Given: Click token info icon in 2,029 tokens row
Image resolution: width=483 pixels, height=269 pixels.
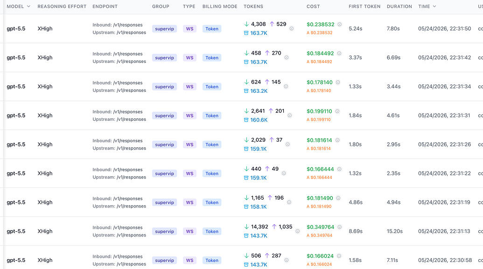Looking at the screenshot, I should click(287, 145).
